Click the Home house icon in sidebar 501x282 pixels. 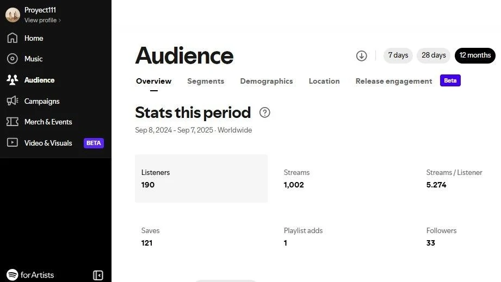(12, 38)
